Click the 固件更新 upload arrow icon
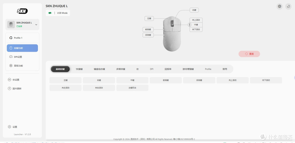 9,89
